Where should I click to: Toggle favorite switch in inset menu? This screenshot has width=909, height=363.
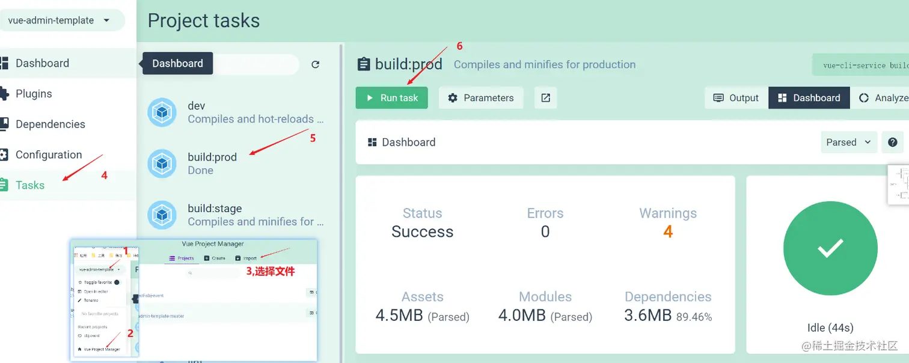click(118, 282)
